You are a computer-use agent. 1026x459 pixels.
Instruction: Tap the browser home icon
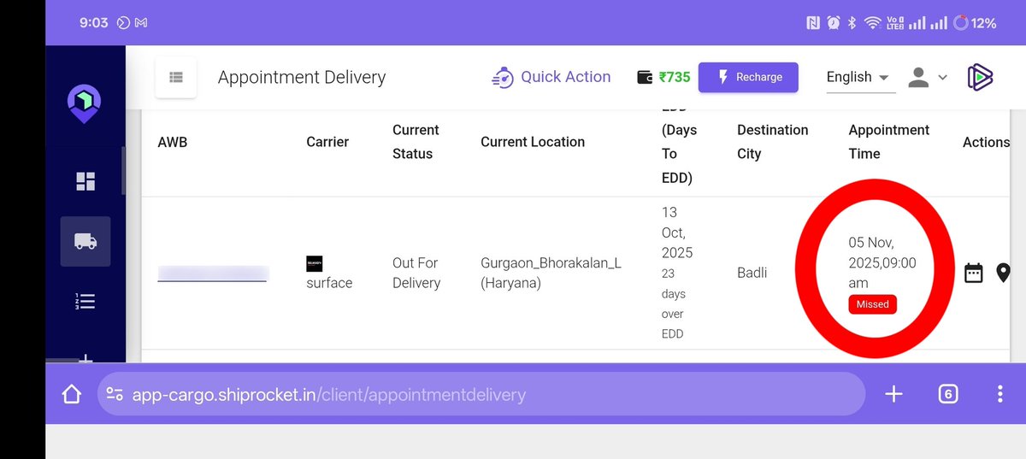[72, 394]
